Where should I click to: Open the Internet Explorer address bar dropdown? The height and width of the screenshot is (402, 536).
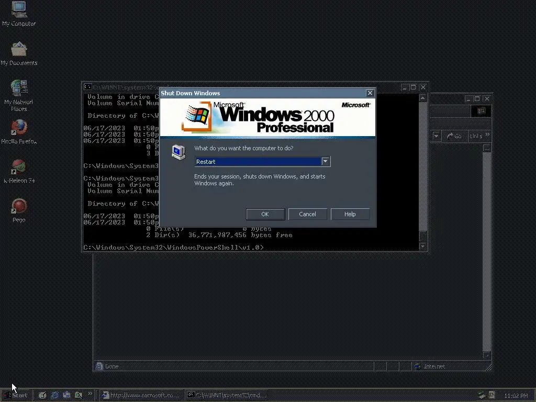point(436,136)
